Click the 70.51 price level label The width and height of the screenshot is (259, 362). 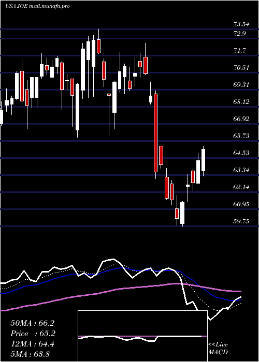241,68
